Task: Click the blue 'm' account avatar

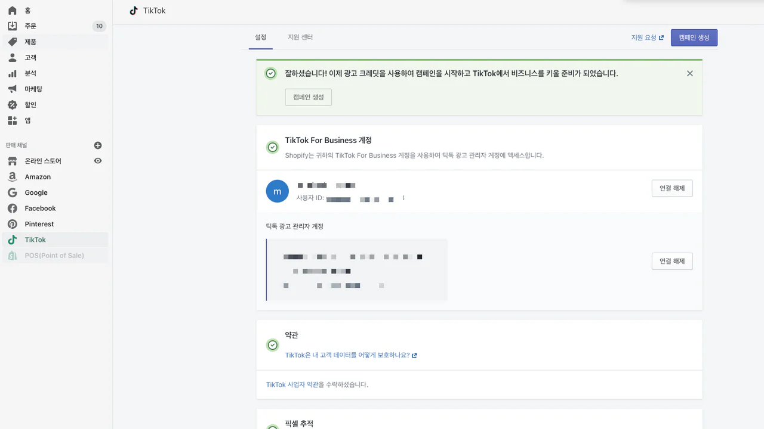Action: coord(277,191)
